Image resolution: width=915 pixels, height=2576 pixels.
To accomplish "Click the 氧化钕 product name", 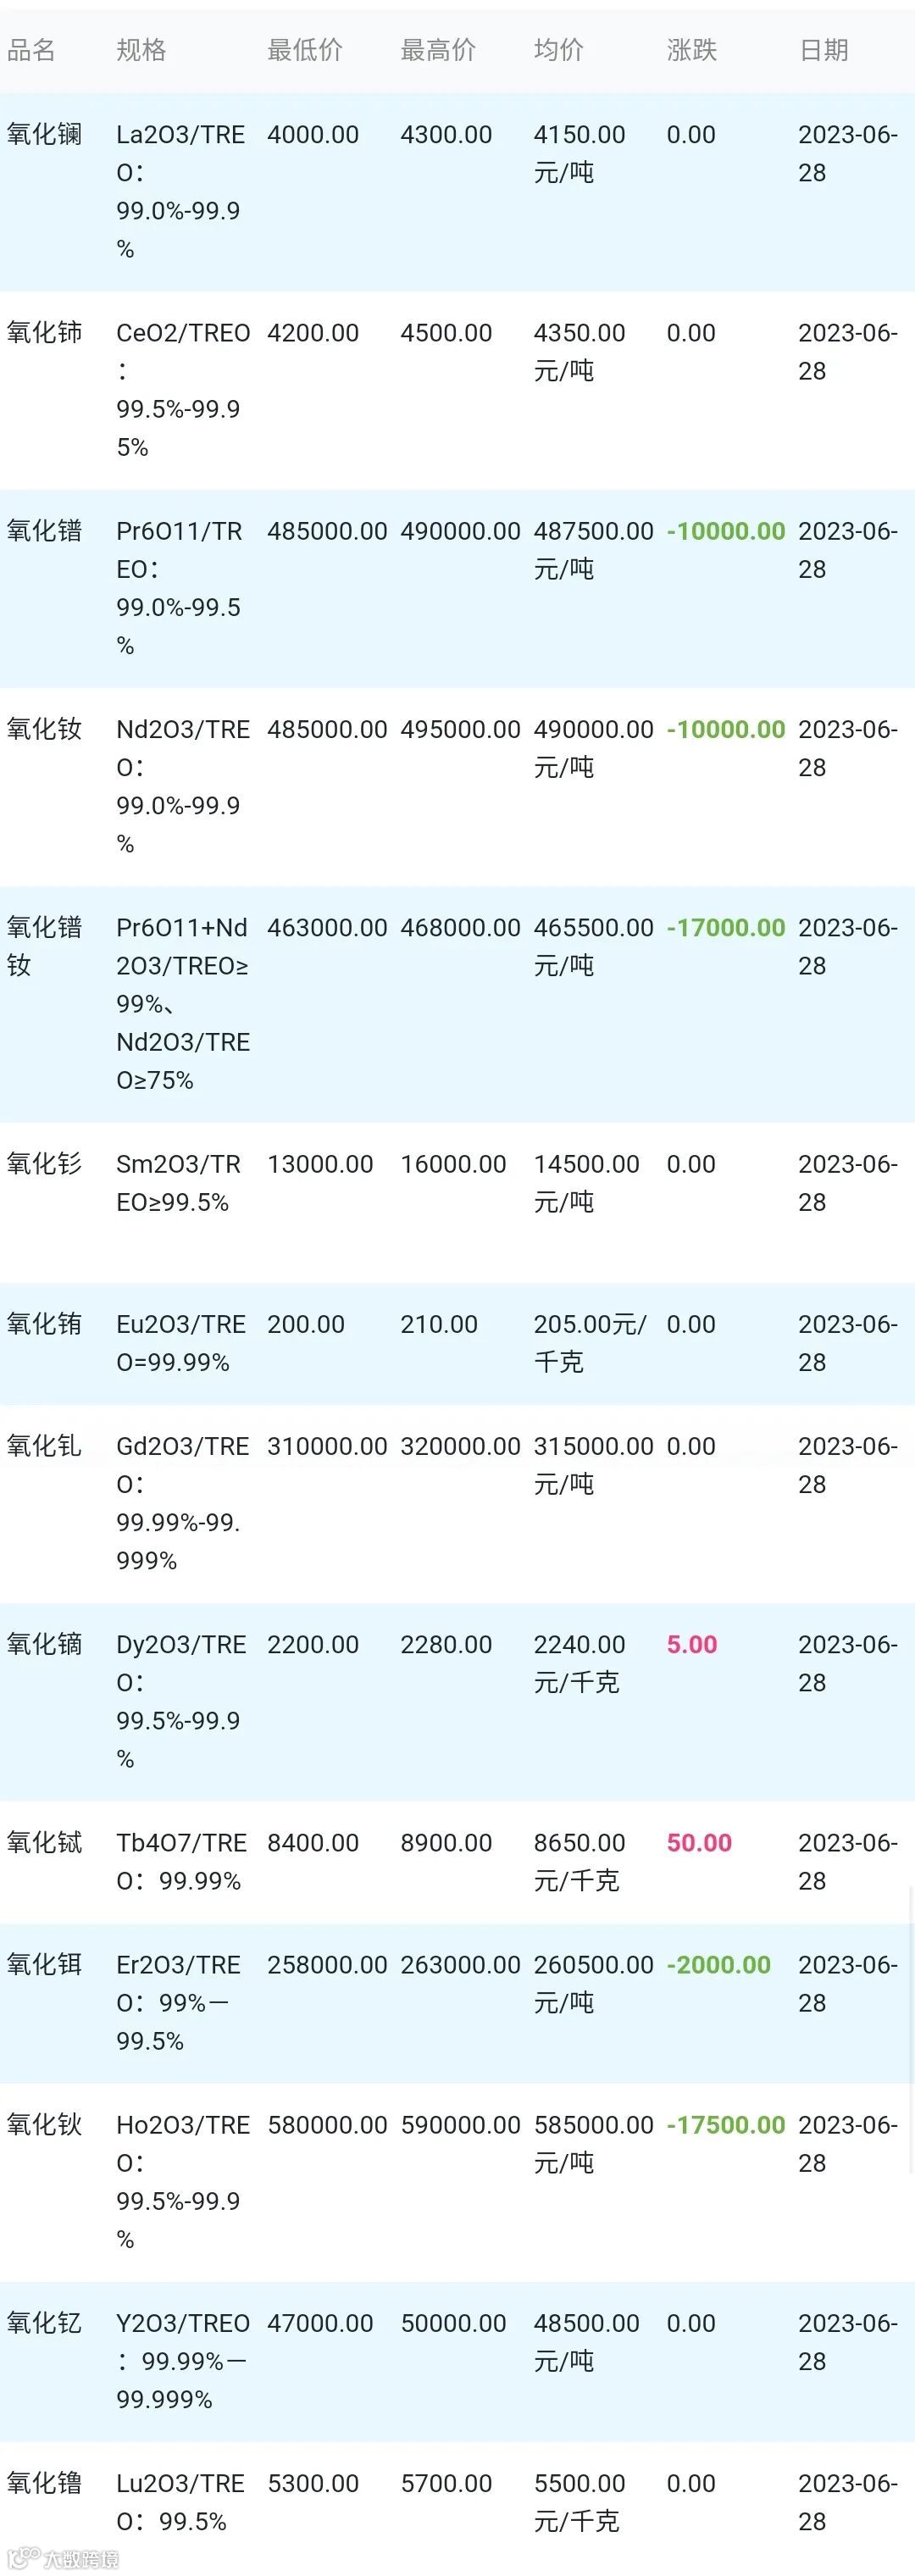I will pyautogui.click(x=44, y=730).
